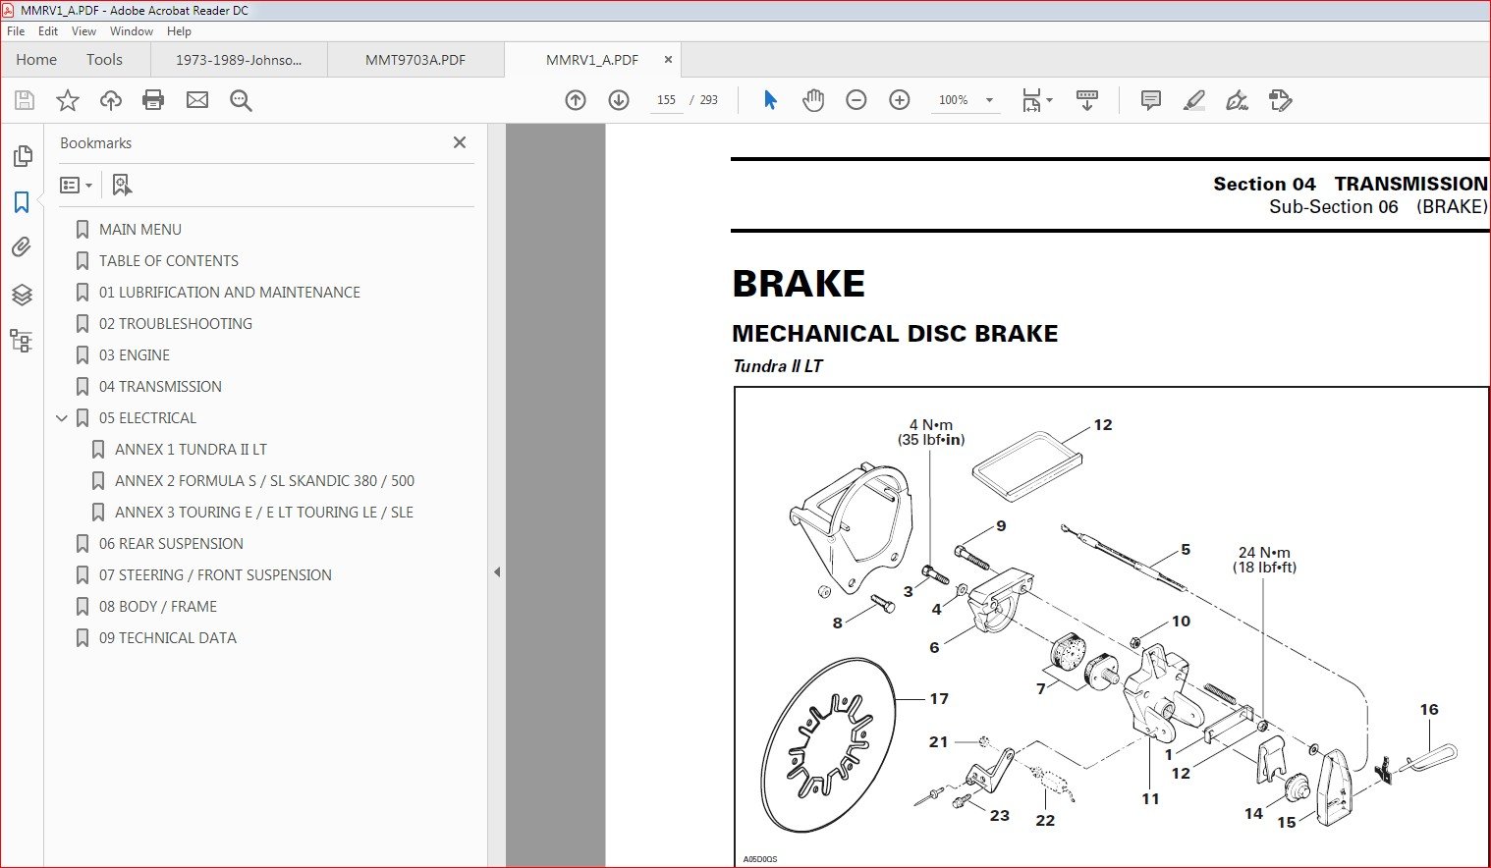Viewport: 1491px width, 868px height.
Task: Switch to the MMT9703A.PDF tab
Action: (415, 60)
